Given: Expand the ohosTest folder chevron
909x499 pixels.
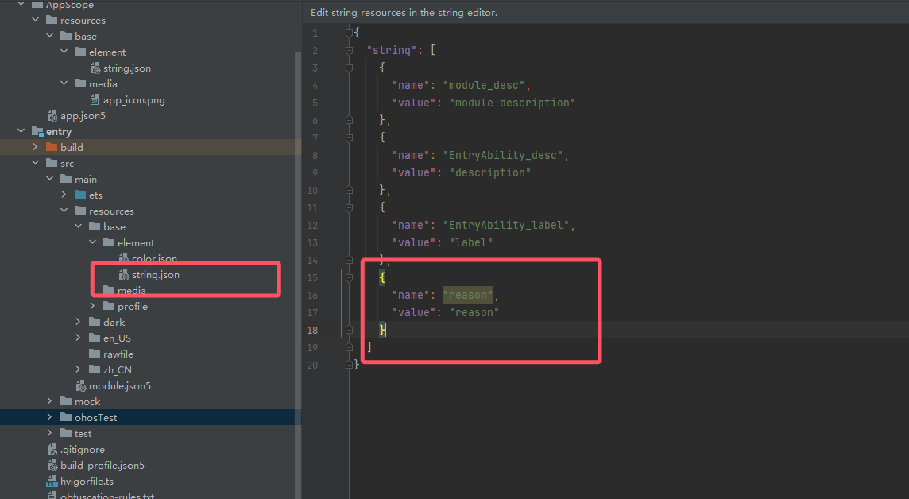Looking at the screenshot, I should pos(50,417).
